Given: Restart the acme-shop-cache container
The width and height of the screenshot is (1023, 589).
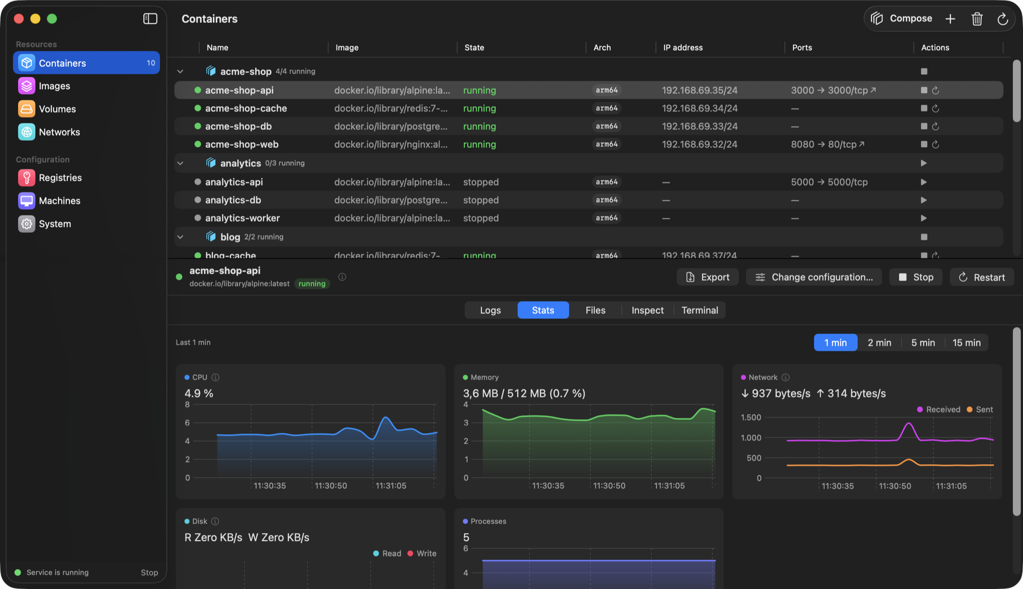Looking at the screenshot, I should click(x=936, y=108).
